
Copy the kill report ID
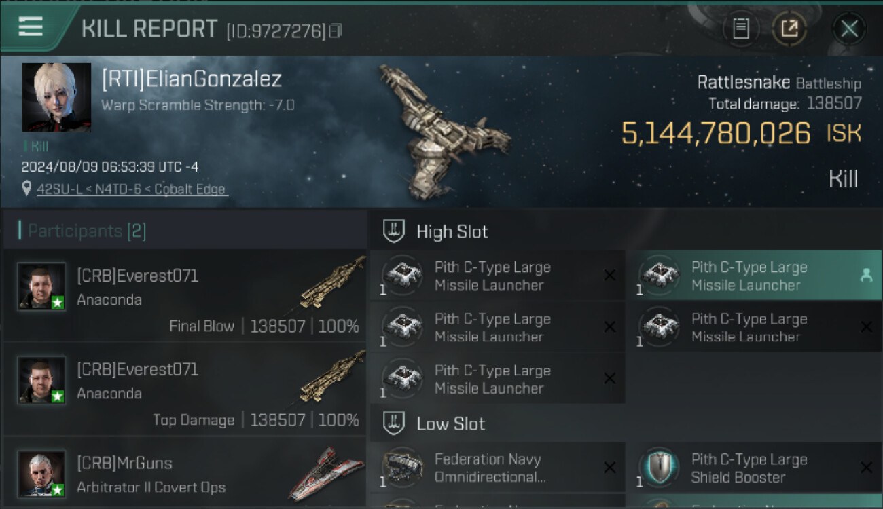[x=336, y=31]
